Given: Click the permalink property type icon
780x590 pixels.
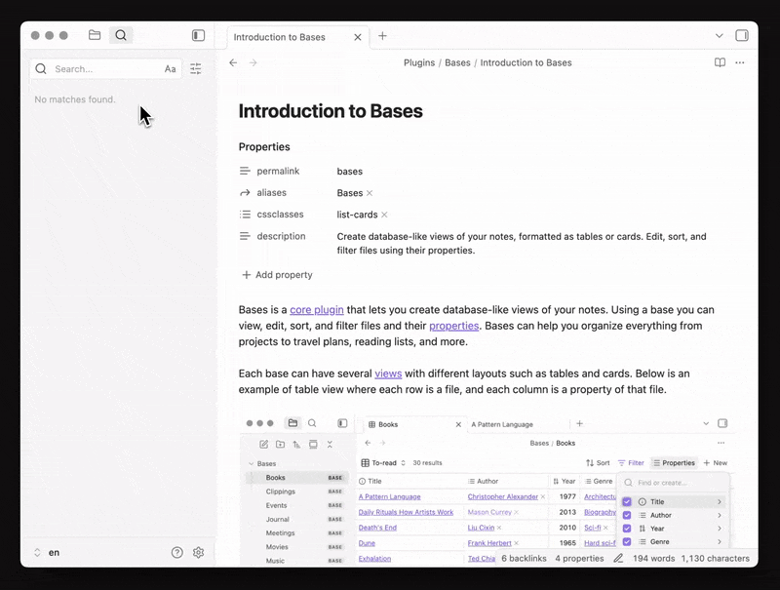Looking at the screenshot, I should (246, 172).
